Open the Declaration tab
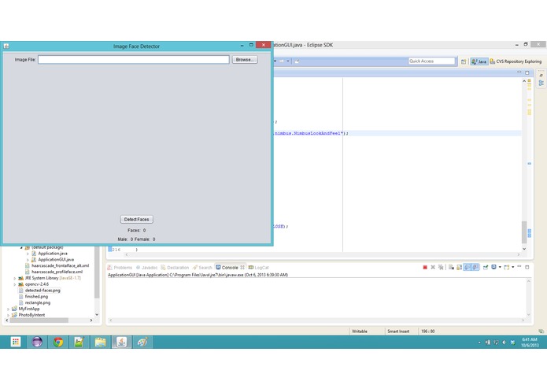The height and width of the screenshot is (389, 547). 175,268
